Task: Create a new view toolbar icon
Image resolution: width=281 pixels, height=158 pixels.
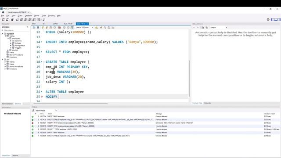Action: (x=26, y=19)
